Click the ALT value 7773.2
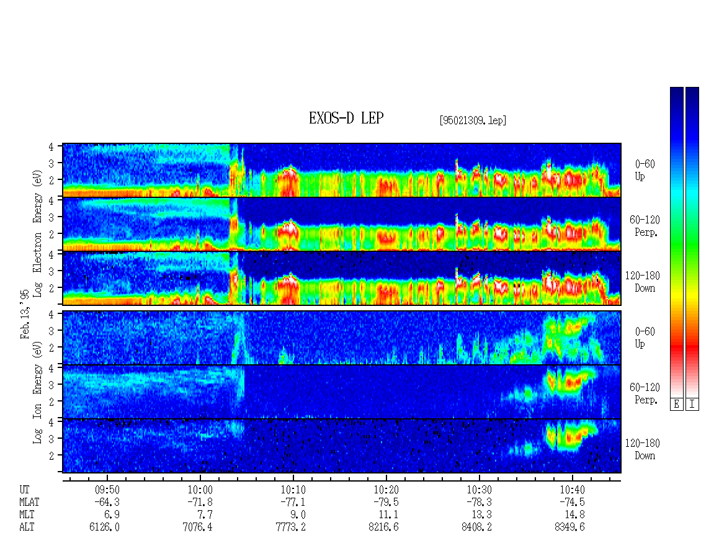Viewport: 701px width, 543px height. pos(290,527)
